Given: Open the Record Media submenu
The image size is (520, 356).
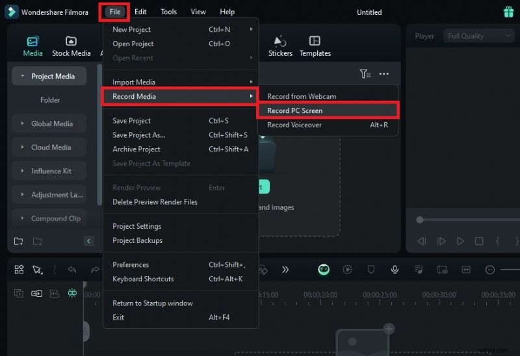Looking at the screenshot, I should click(x=181, y=96).
